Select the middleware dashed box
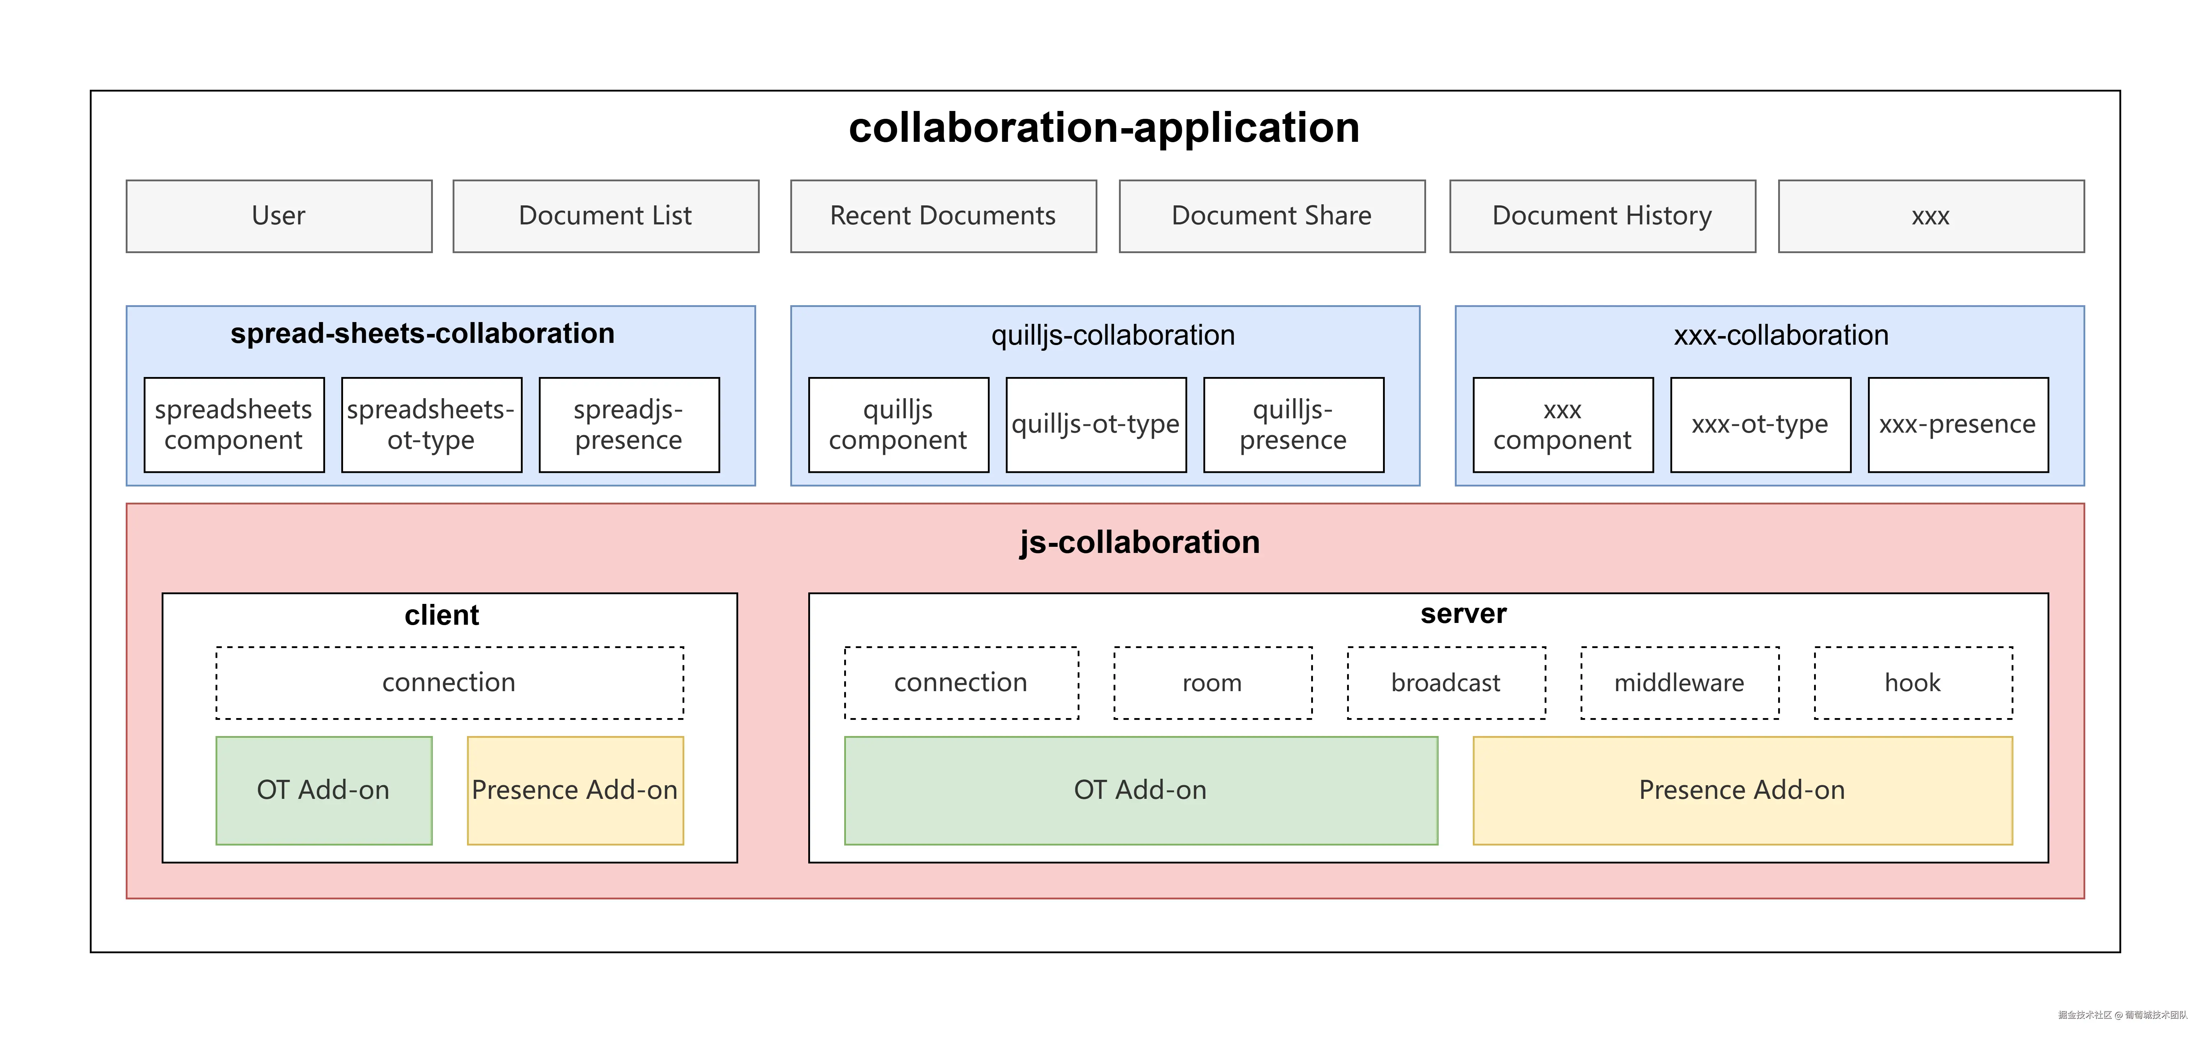The image size is (2211, 1043). click(x=1680, y=683)
